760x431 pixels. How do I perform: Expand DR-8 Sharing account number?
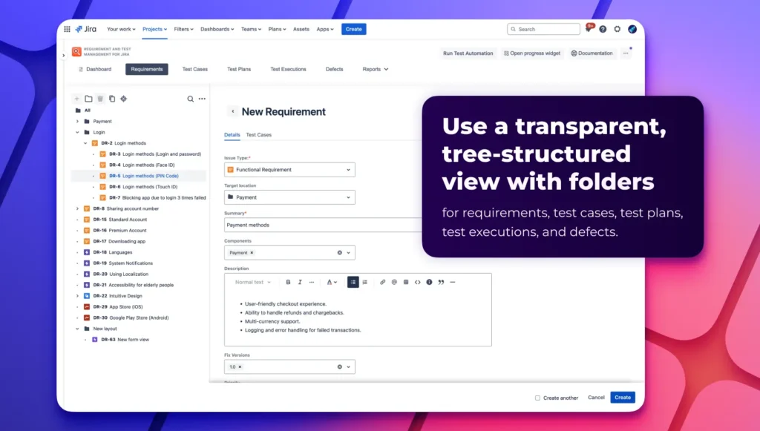pos(77,208)
